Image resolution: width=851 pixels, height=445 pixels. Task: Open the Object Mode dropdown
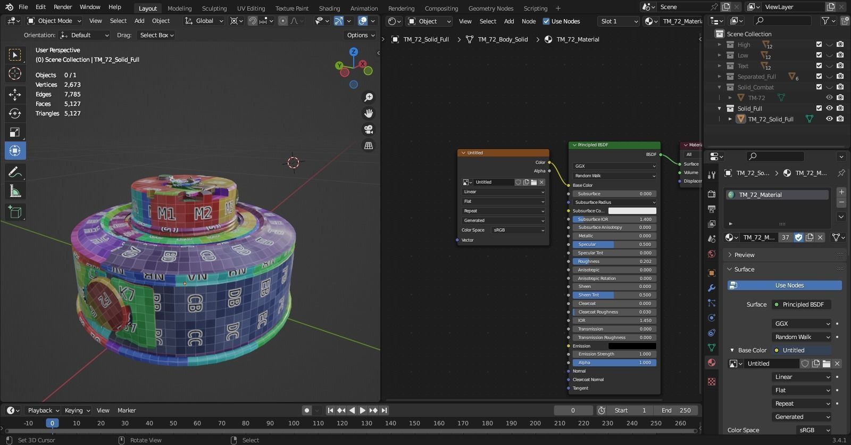54,21
